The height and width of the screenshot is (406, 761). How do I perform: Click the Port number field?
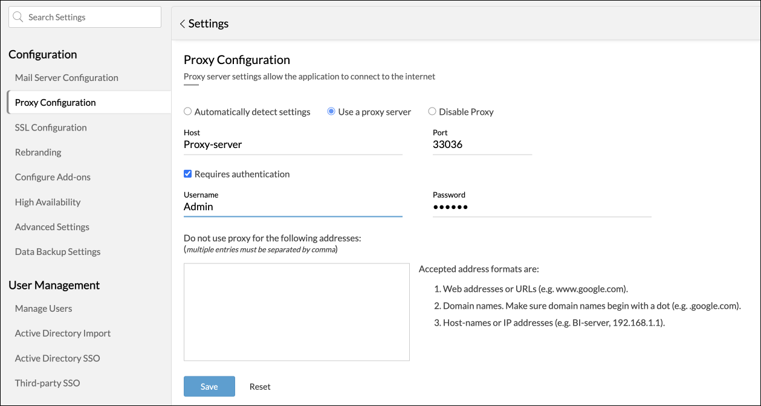(x=482, y=145)
